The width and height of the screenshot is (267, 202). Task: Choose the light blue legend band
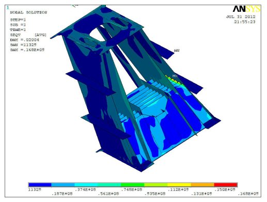(x=63, y=185)
